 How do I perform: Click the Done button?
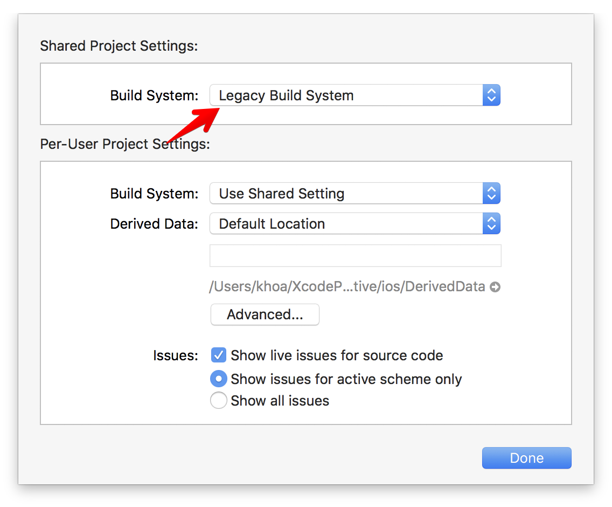[x=526, y=458]
